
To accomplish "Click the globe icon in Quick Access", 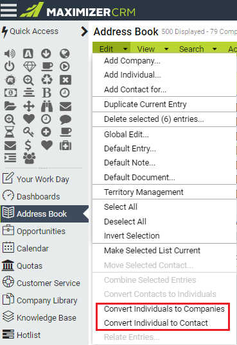I will [65, 53].
